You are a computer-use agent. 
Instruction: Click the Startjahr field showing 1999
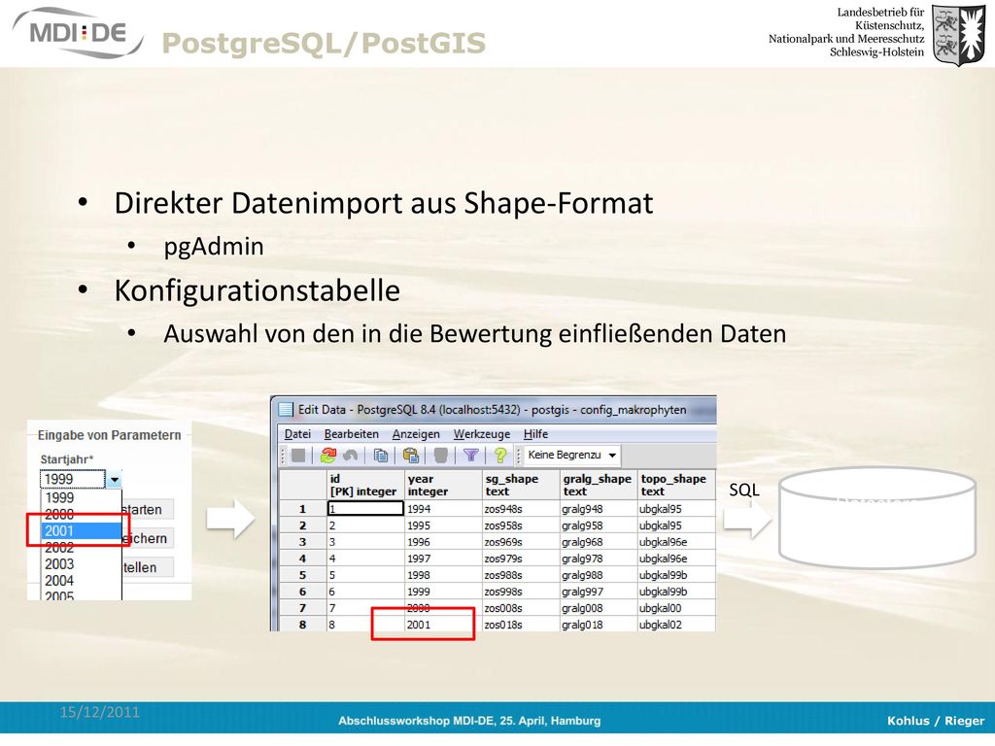[73, 480]
